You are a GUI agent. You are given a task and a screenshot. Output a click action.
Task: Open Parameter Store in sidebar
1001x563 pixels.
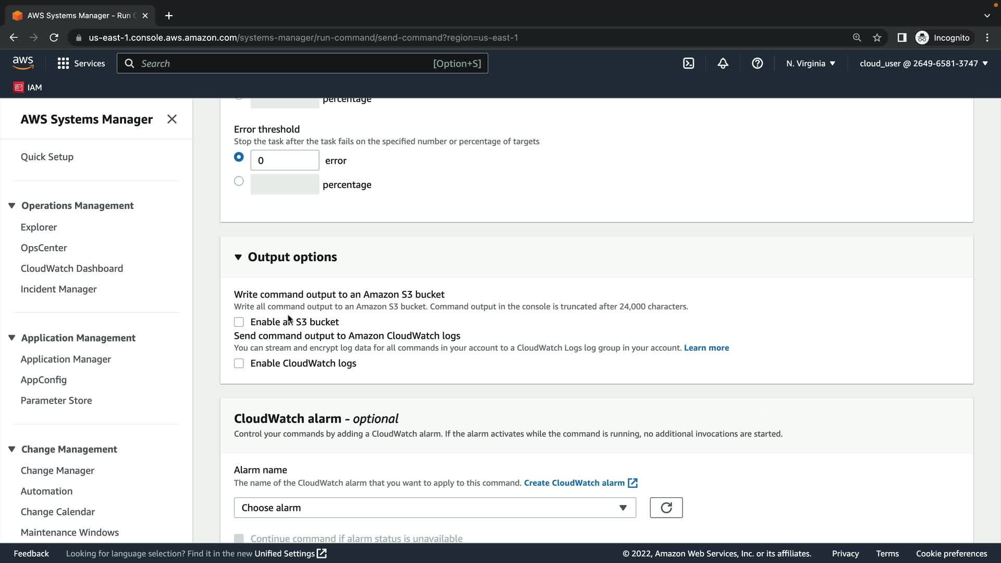click(56, 400)
